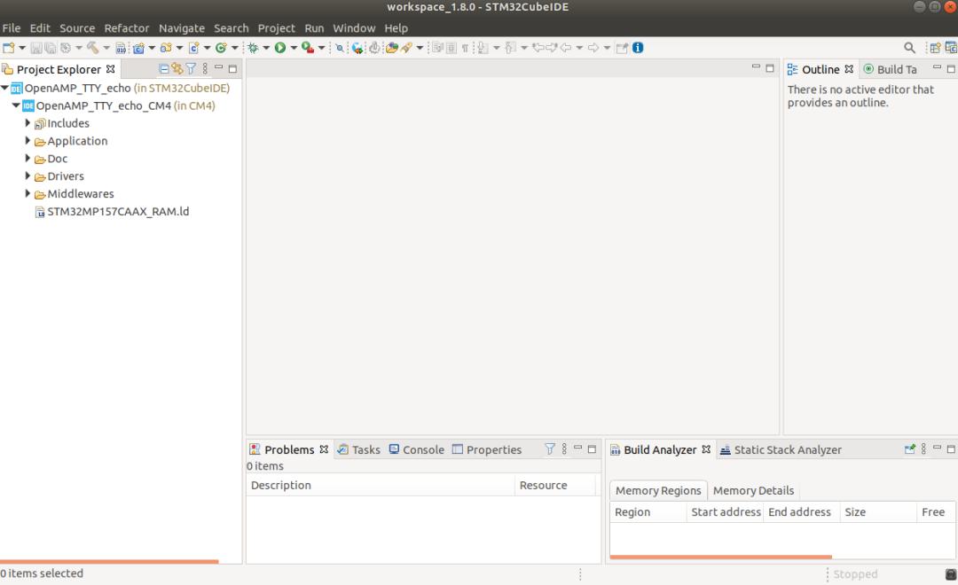This screenshot has height=585, width=958.
Task: Close the Outline view tab
Action: [849, 69]
